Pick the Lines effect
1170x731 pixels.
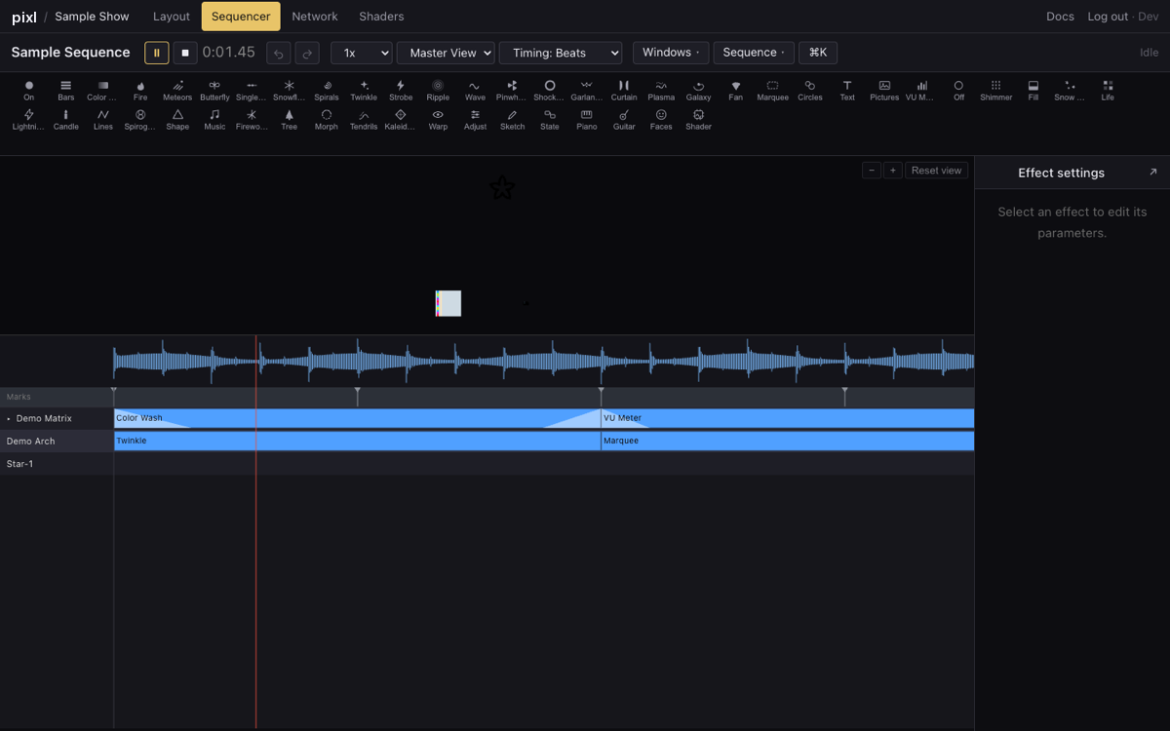pos(103,120)
